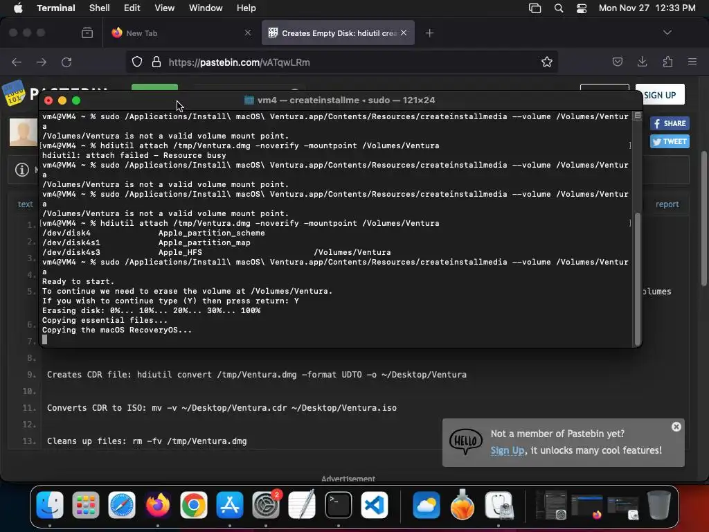
Task: Open Control Center icon
Action: [582, 8]
